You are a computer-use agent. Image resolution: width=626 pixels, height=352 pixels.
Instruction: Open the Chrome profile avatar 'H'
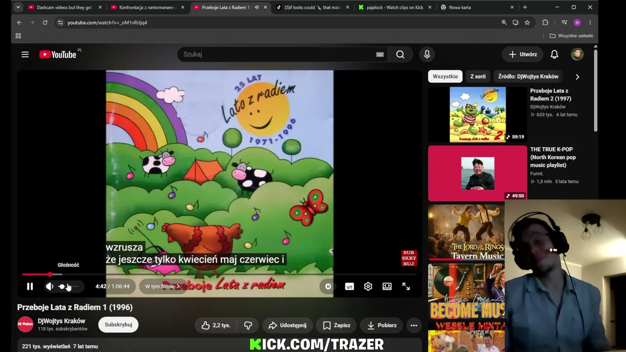click(577, 22)
